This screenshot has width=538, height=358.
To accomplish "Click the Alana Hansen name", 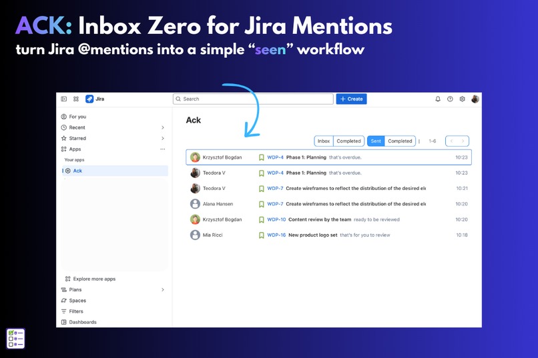I will (x=218, y=204).
